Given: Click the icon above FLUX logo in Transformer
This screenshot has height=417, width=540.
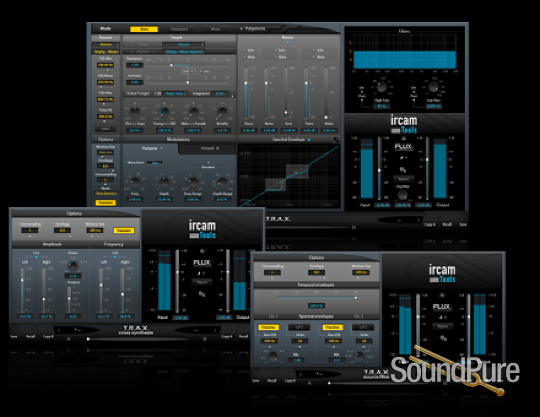Looking at the screenshot, I should (403, 139).
